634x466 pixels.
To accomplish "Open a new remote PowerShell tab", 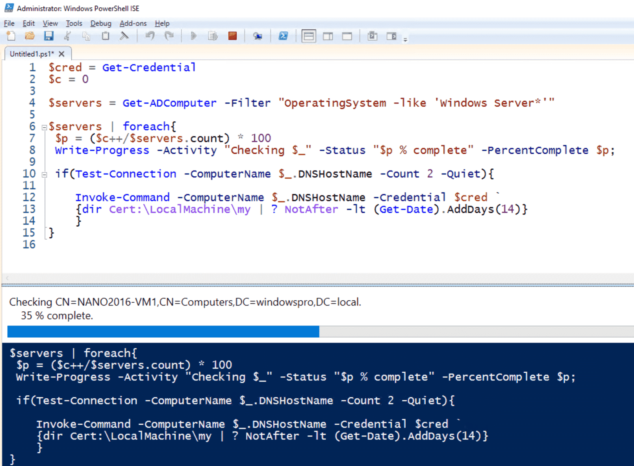I will [258, 36].
